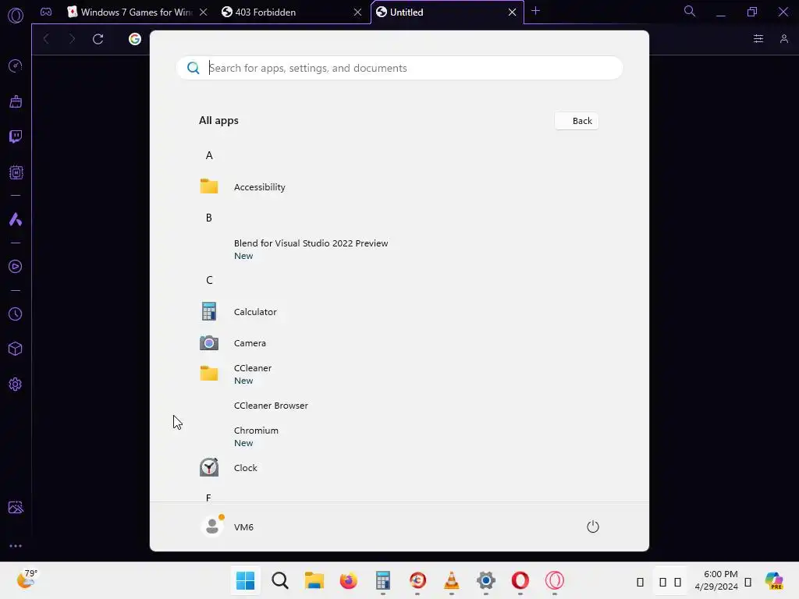The width and height of the screenshot is (799, 599).
Task: Open VLC media player from taskbar
Action: (x=452, y=580)
